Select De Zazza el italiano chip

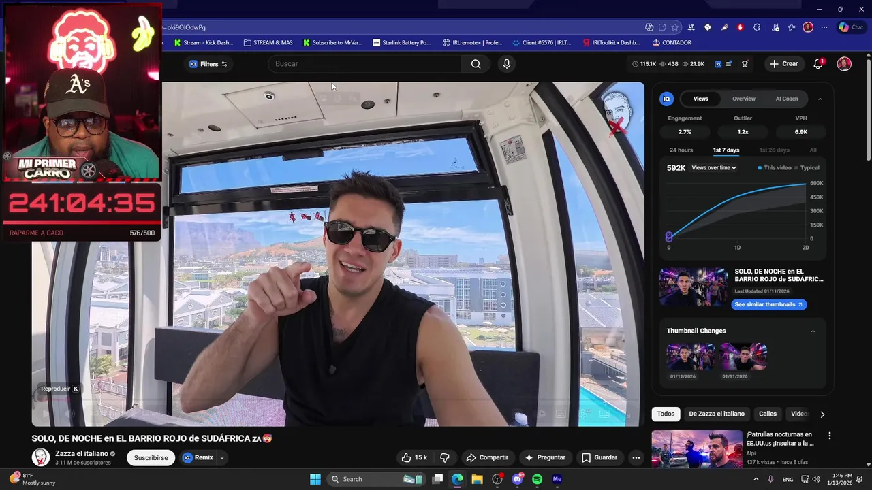(717, 414)
